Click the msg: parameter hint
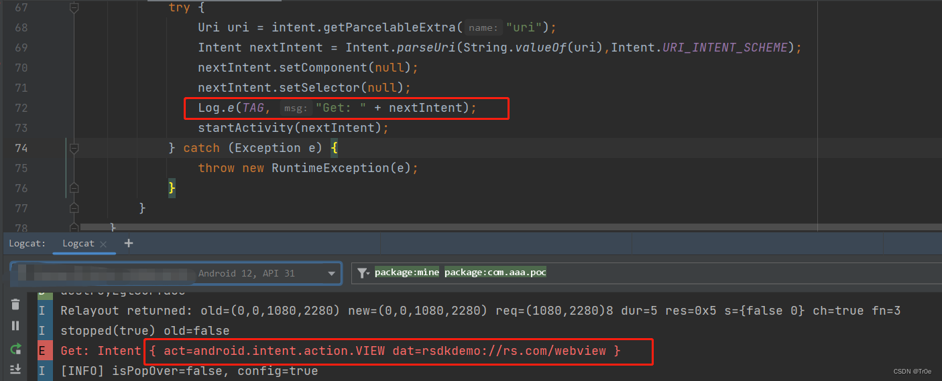 coord(296,108)
